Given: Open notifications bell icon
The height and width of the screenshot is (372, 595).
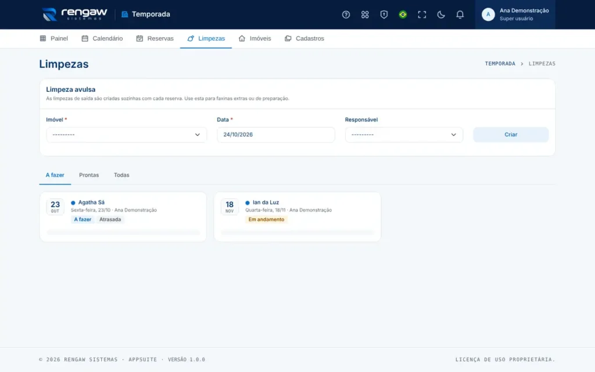Looking at the screenshot, I should [460, 15].
